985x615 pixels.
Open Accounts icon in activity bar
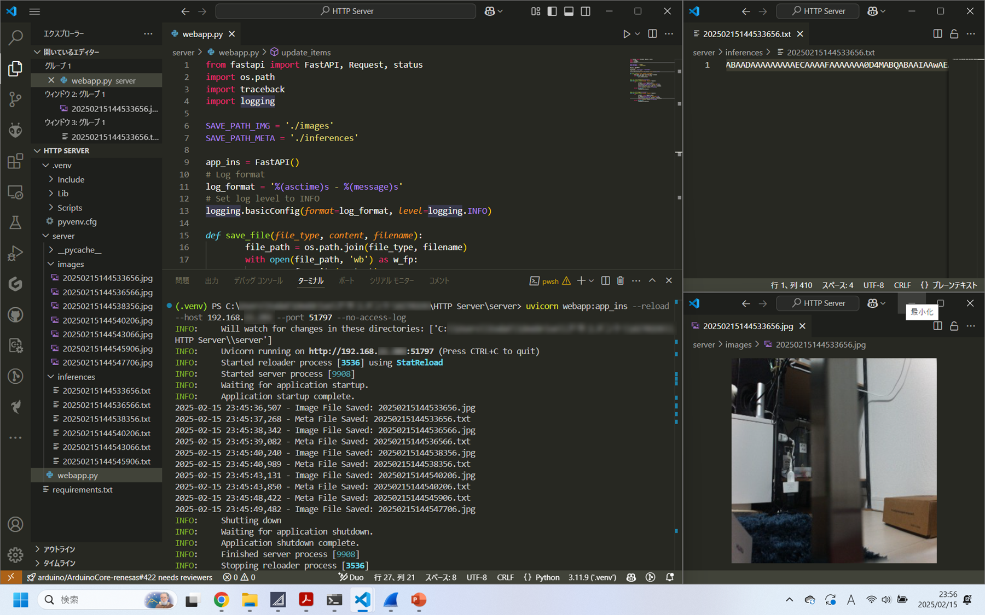pyautogui.click(x=15, y=524)
